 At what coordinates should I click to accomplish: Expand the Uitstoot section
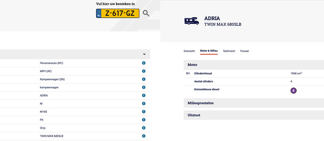pos(253,115)
